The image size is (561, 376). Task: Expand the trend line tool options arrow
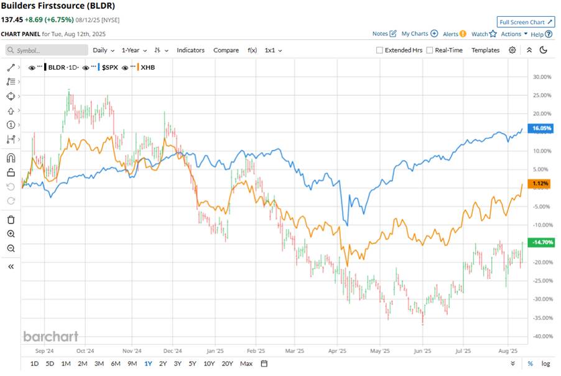19,67
